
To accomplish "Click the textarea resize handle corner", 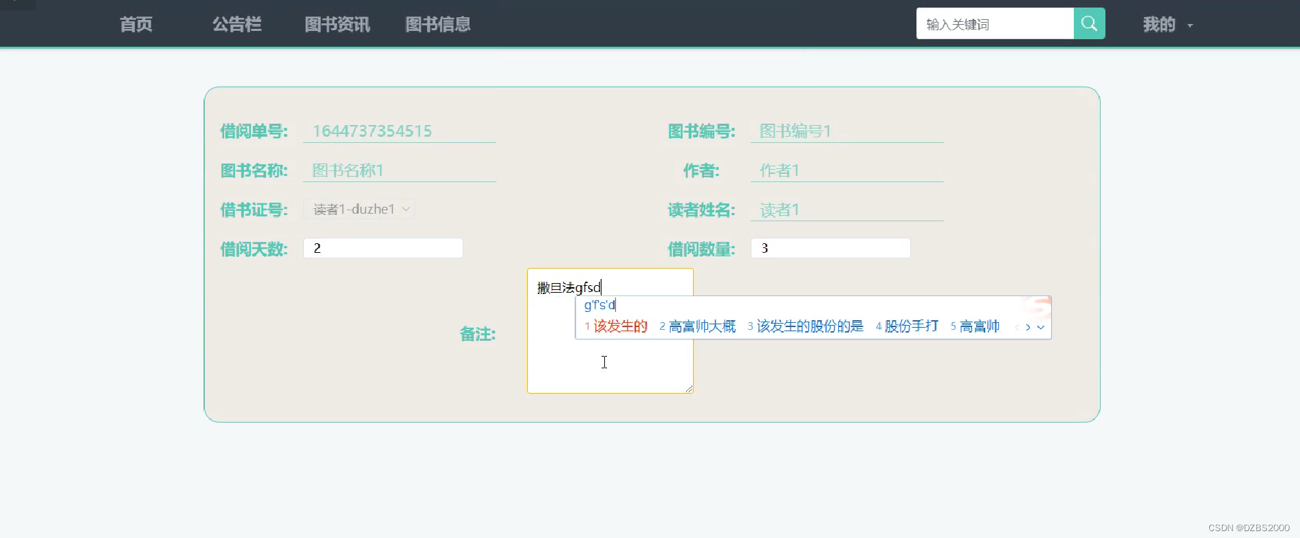I will click(689, 389).
